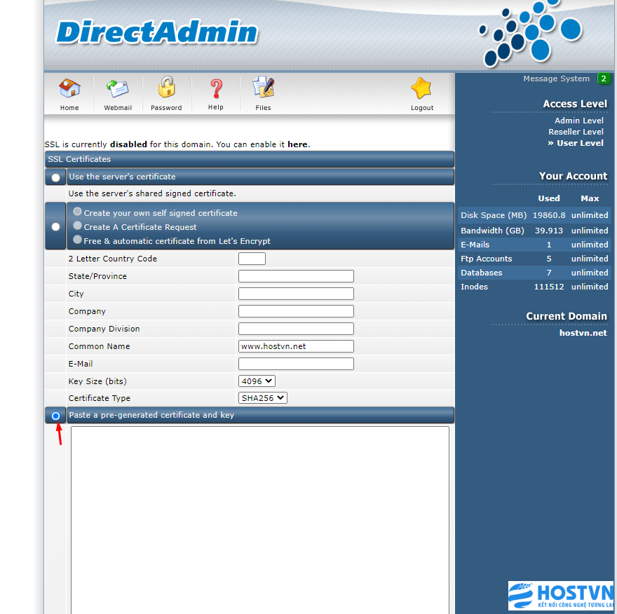This screenshot has width=617, height=614.
Task: Open the Message System link
Action: 557,79
